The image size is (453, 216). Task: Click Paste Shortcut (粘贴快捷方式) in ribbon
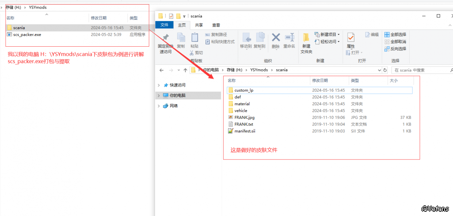[x=220, y=42]
